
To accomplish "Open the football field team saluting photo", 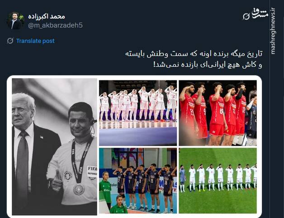I will [x=218, y=181].
